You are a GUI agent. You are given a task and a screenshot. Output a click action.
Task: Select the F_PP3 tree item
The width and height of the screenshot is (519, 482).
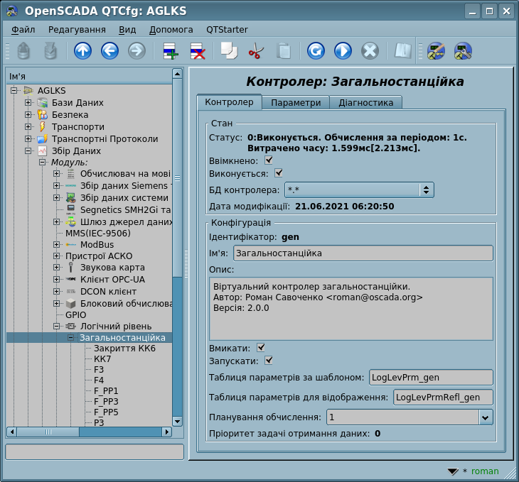pos(106,402)
